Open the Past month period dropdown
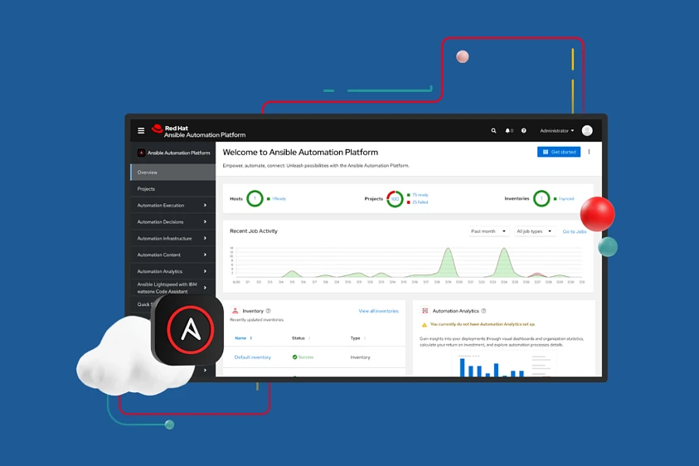The height and width of the screenshot is (466, 699). coord(488,231)
